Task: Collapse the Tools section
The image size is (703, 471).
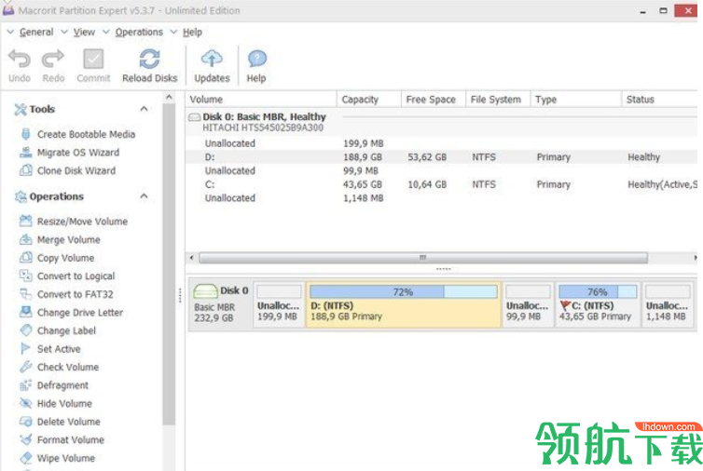Action: (144, 109)
